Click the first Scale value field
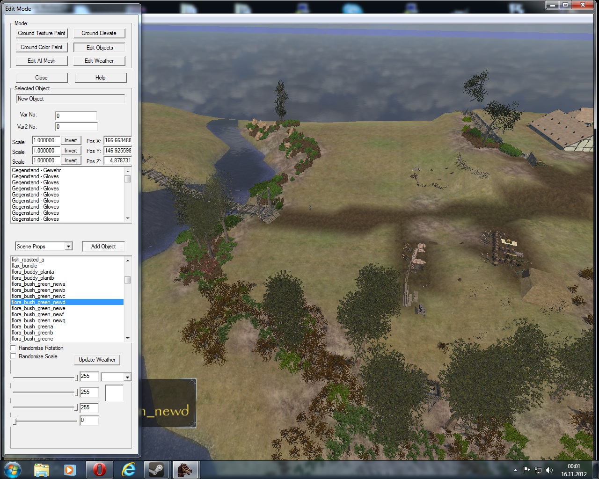Image resolution: width=599 pixels, height=479 pixels. coord(46,140)
